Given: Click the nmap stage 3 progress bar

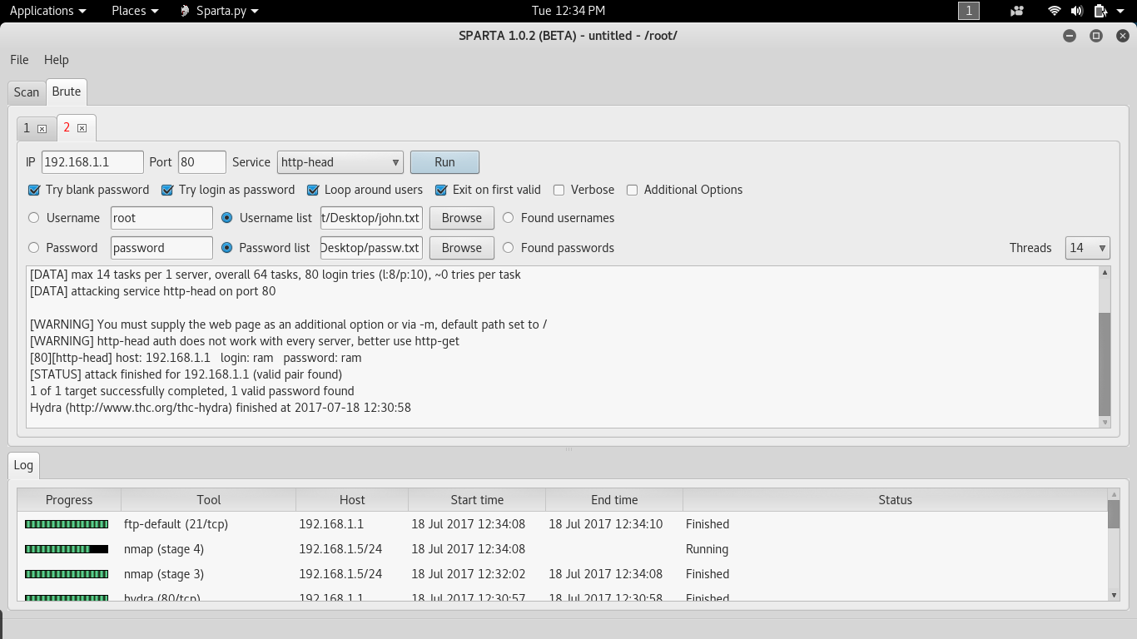Looking at the screenshot, I should click(x=67, y=574).
